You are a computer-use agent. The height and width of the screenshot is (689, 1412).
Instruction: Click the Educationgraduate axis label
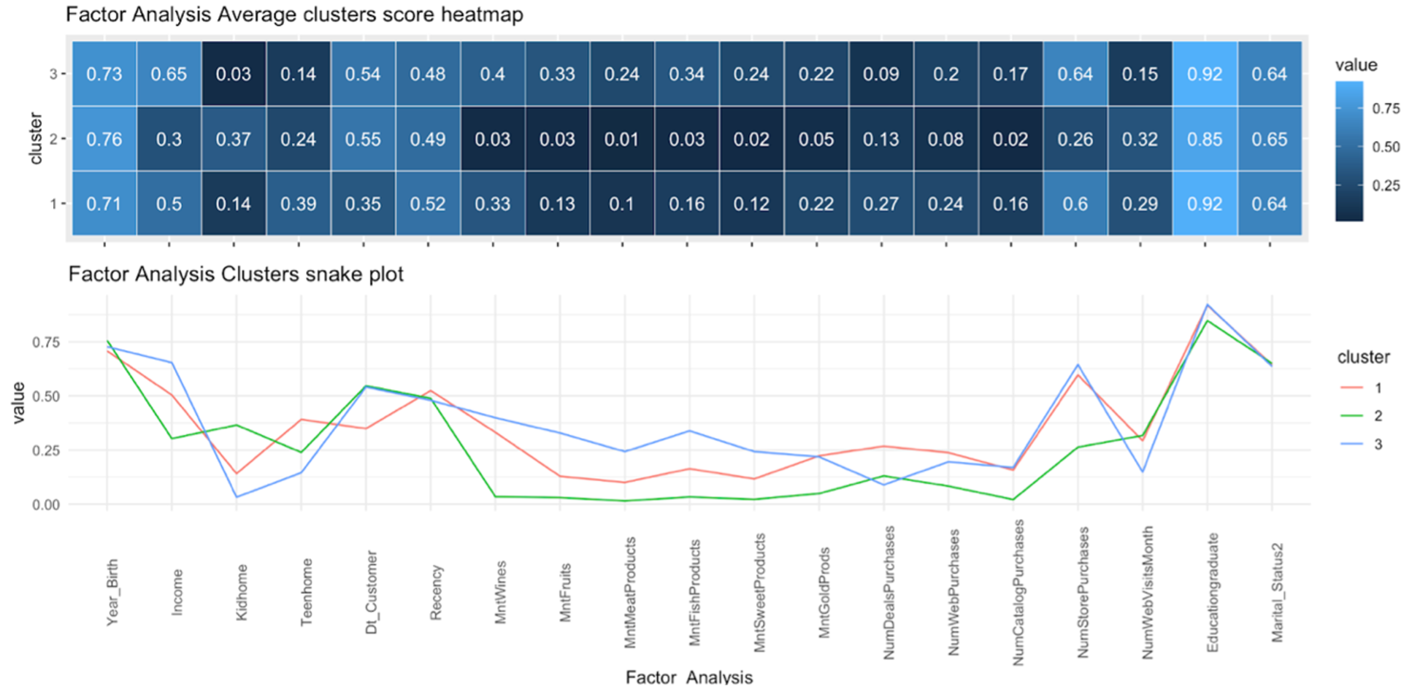pyautogui.click(x=1213, y=593)
